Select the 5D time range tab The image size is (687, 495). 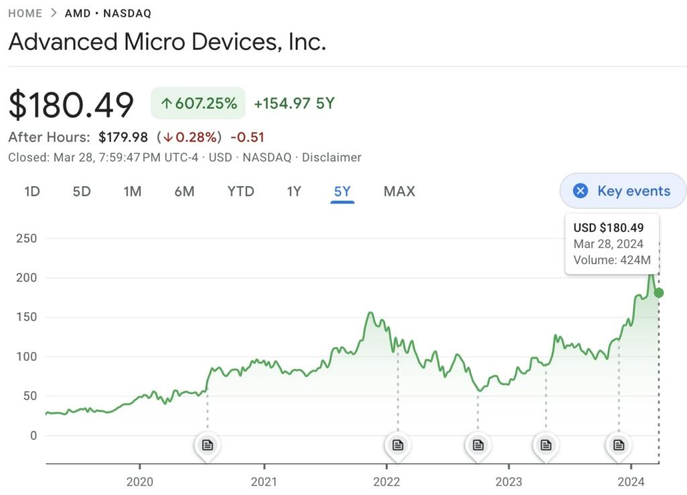click(x=81, y=191)
